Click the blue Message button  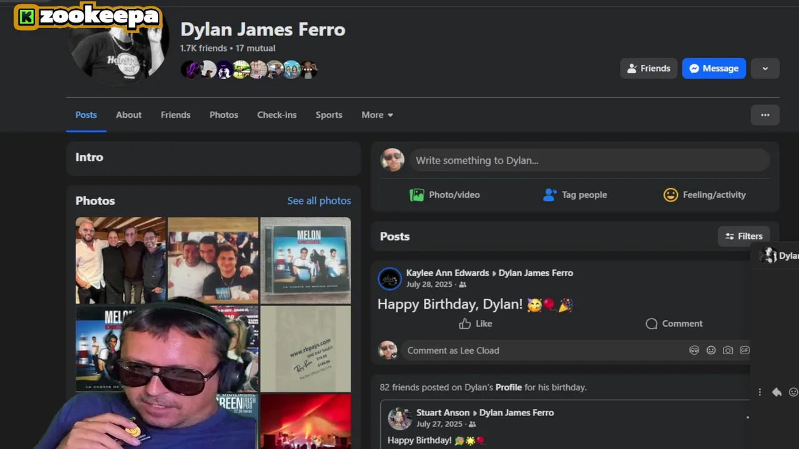pyautogui.click(x=713, y=69)
